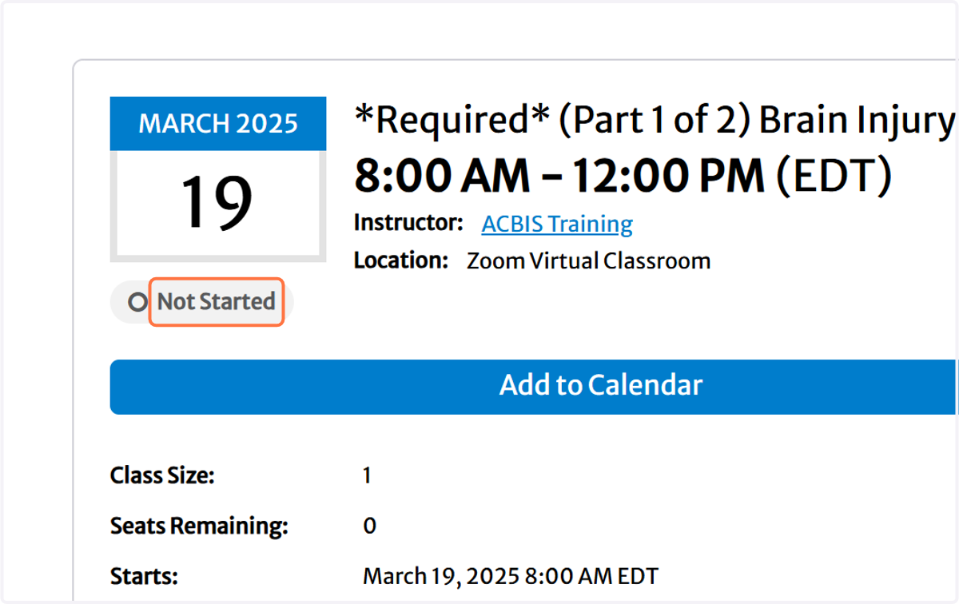The height and width of the screenshot is (604, 959).
Task: Click the date number 19 on the calendar tile
Action: pos(217,203)
